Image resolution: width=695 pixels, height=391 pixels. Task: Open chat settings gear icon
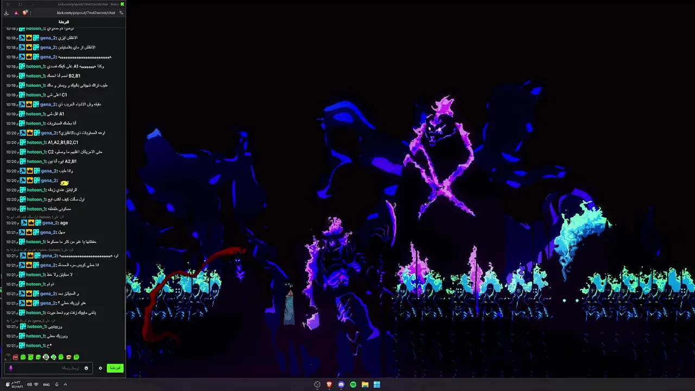coord(100,368)
